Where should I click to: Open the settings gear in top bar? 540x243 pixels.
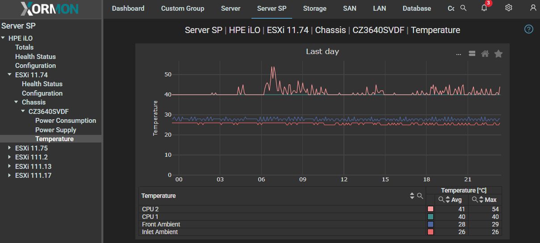coord(508,8)
